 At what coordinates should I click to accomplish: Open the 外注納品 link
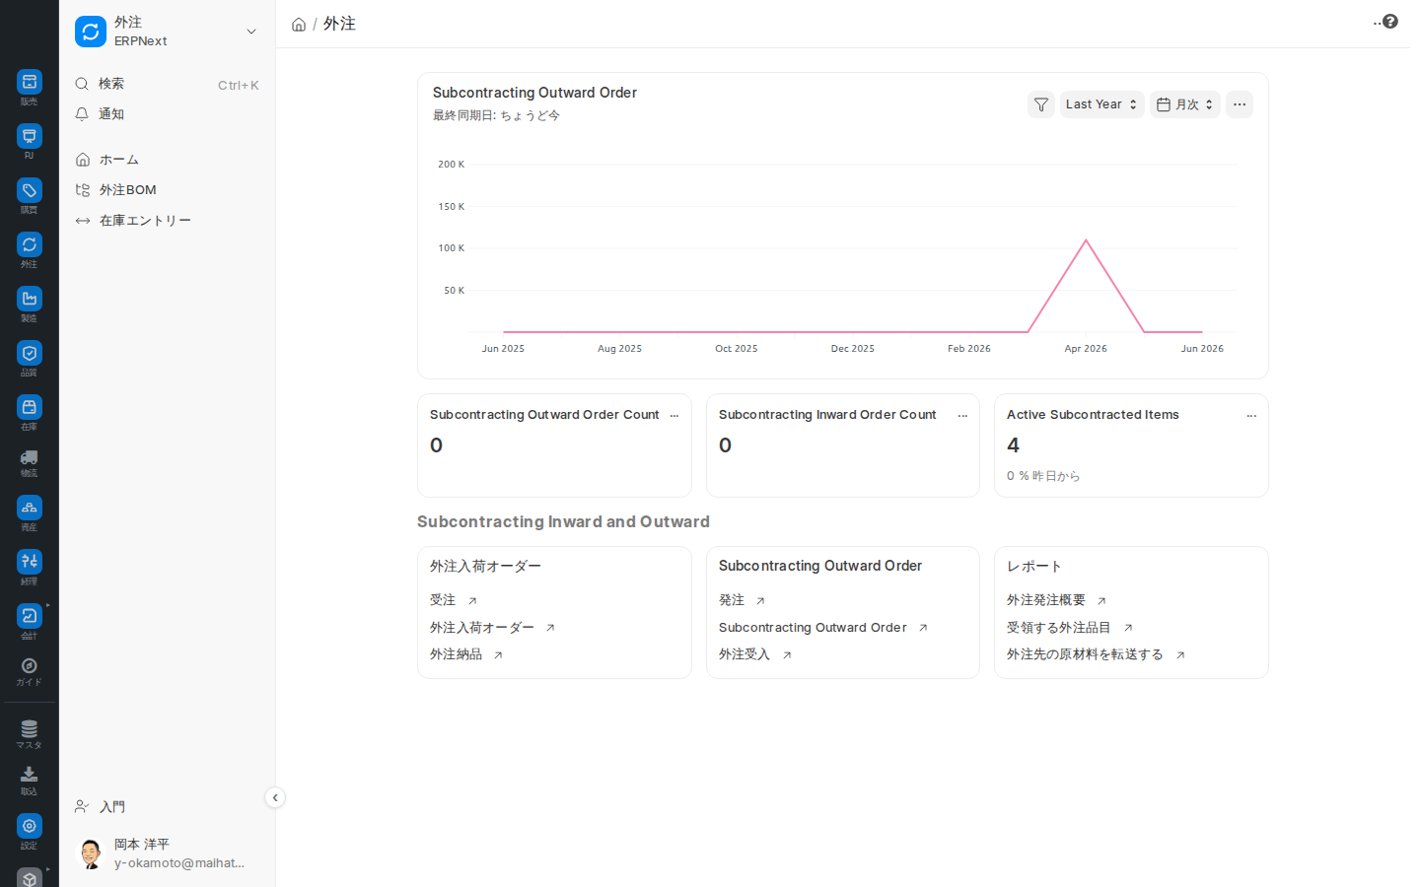(x=456, y=654)
